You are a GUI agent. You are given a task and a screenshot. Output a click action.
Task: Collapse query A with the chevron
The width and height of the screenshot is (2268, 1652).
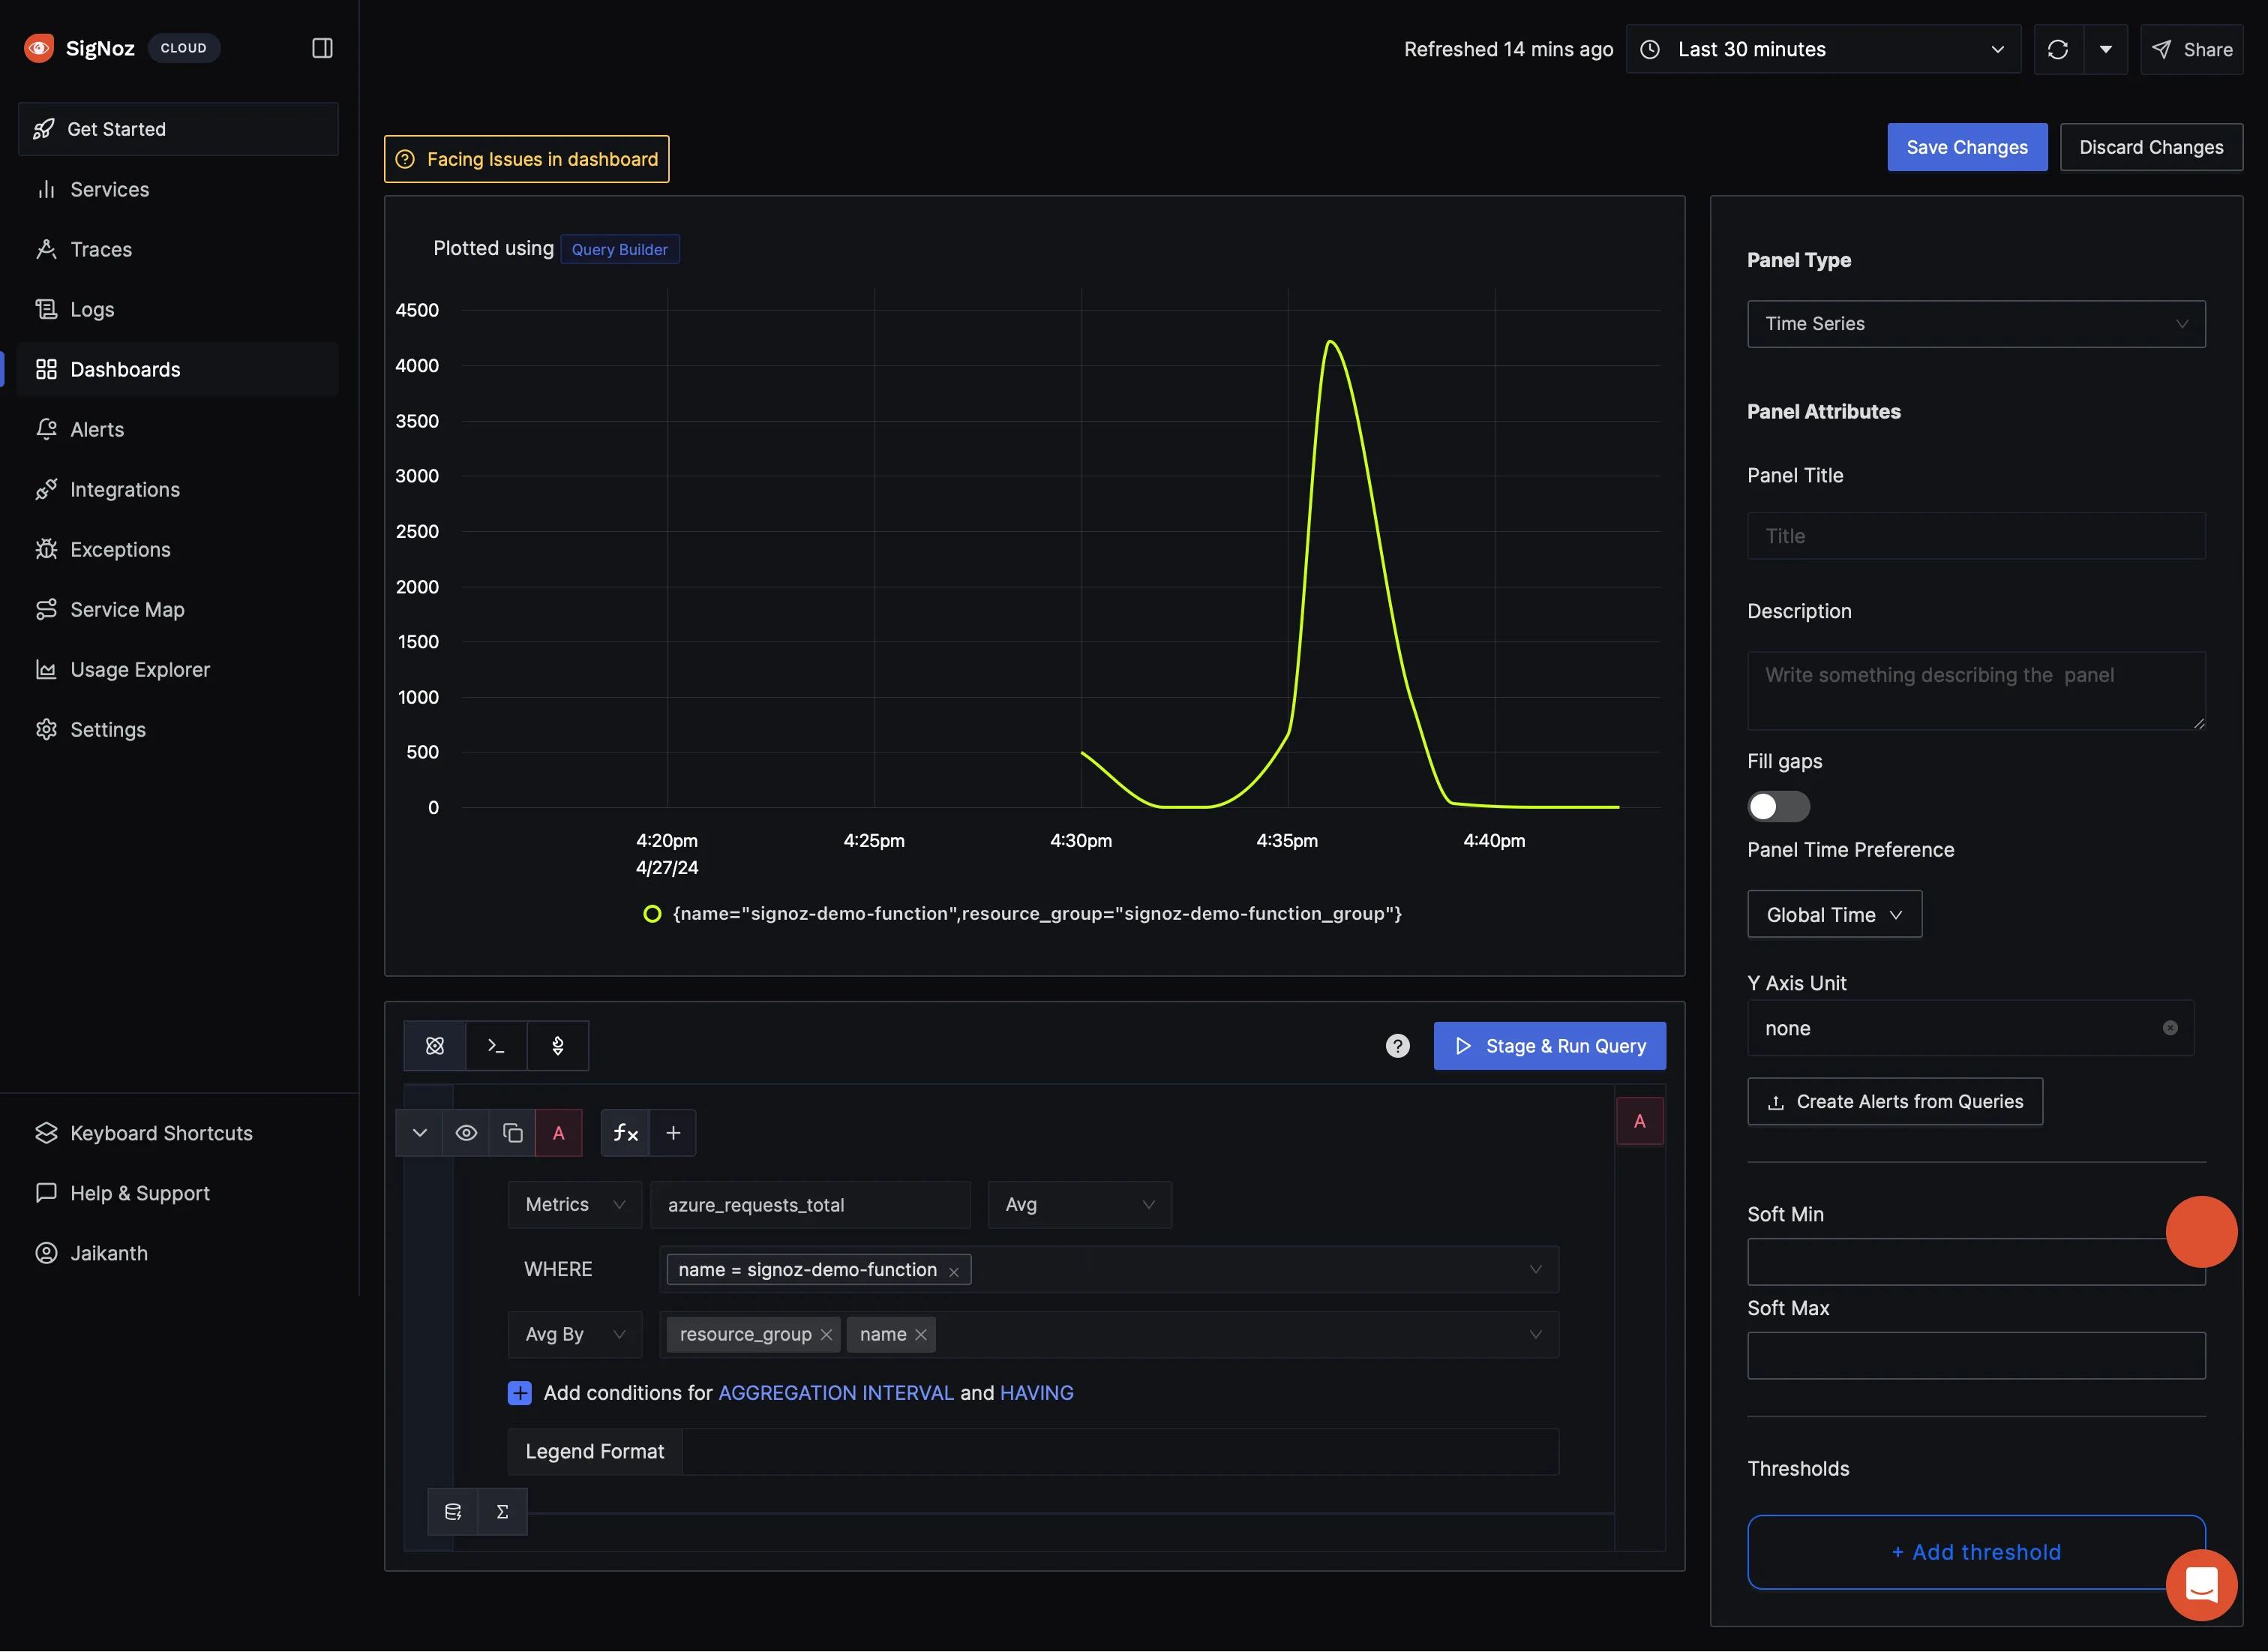[420, 1133]
